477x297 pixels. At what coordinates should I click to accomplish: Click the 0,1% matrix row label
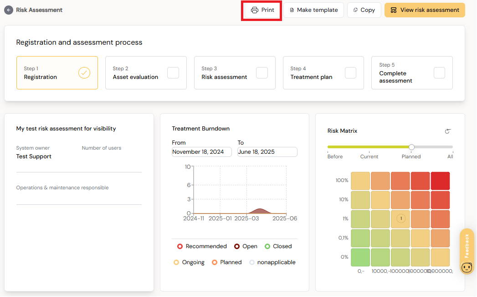tap(343, 238)
